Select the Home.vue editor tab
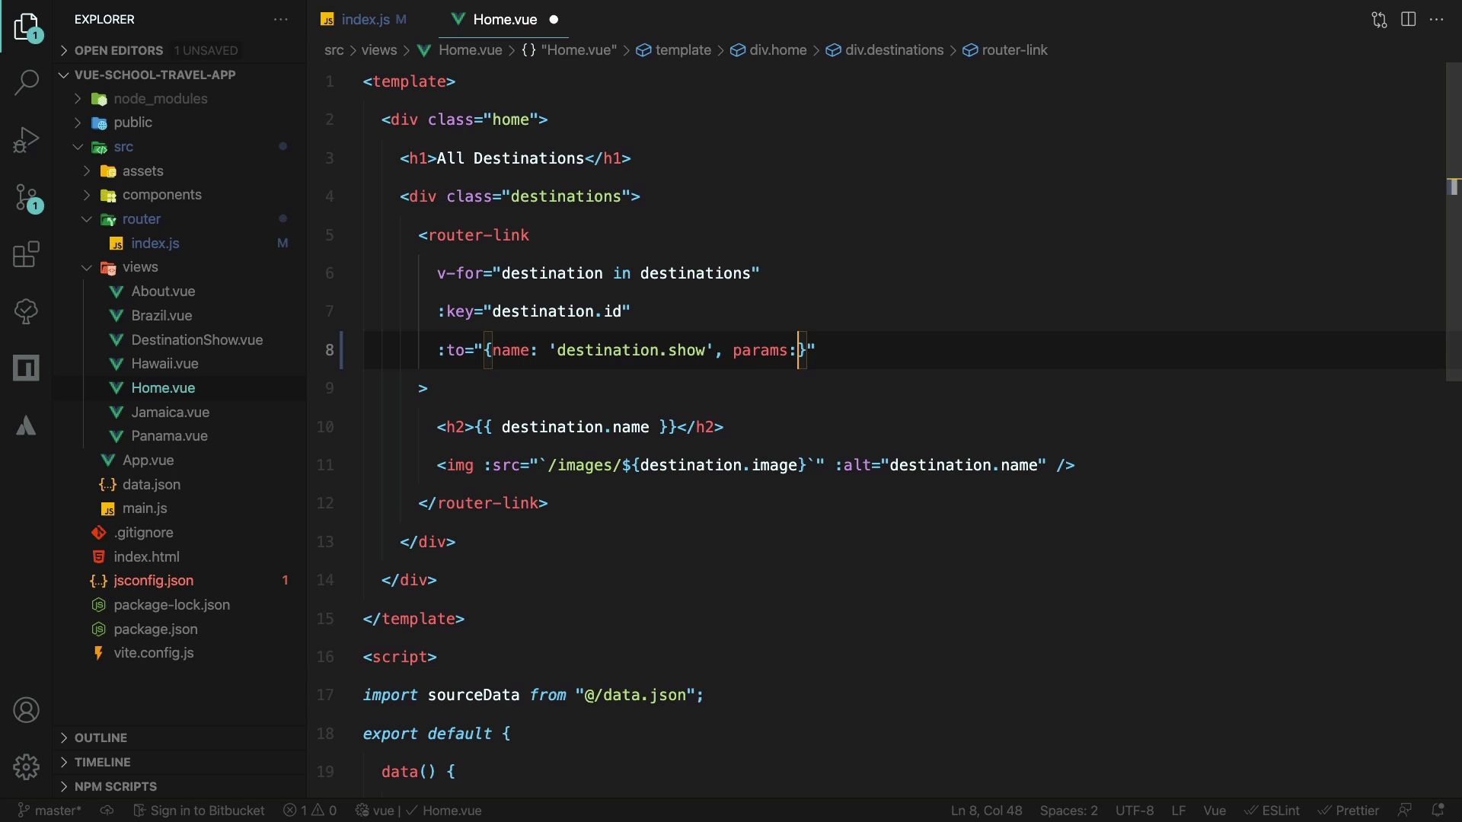 point(504,20)
